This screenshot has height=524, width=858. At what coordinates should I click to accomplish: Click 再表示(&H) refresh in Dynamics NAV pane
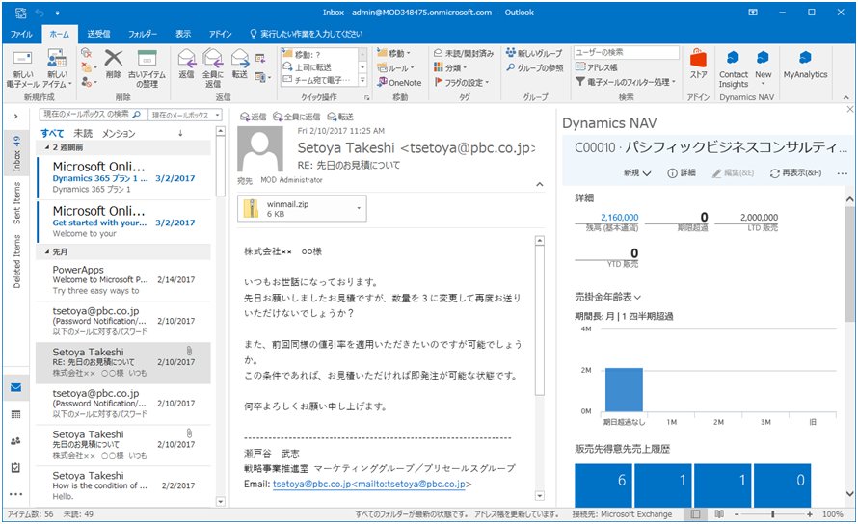click(795, 172)
